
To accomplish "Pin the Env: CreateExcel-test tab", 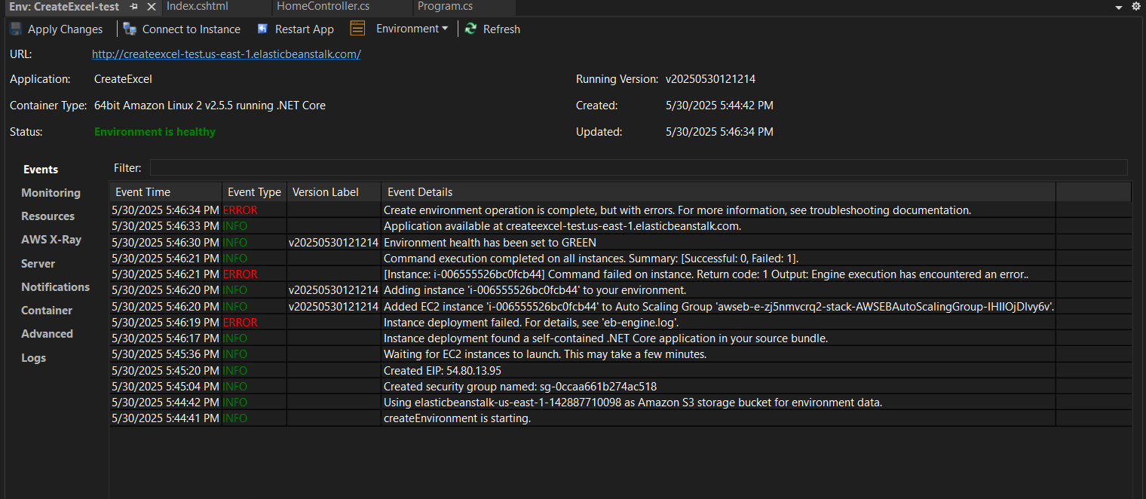I will pos(134,6).
